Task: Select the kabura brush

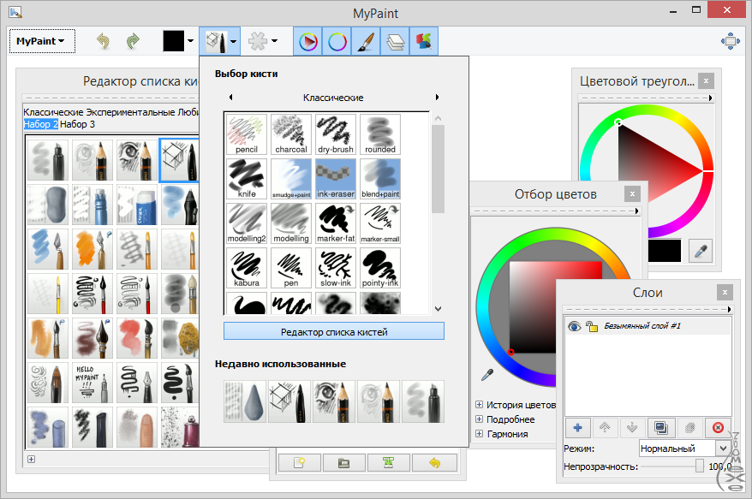Action: pos(247,268)
